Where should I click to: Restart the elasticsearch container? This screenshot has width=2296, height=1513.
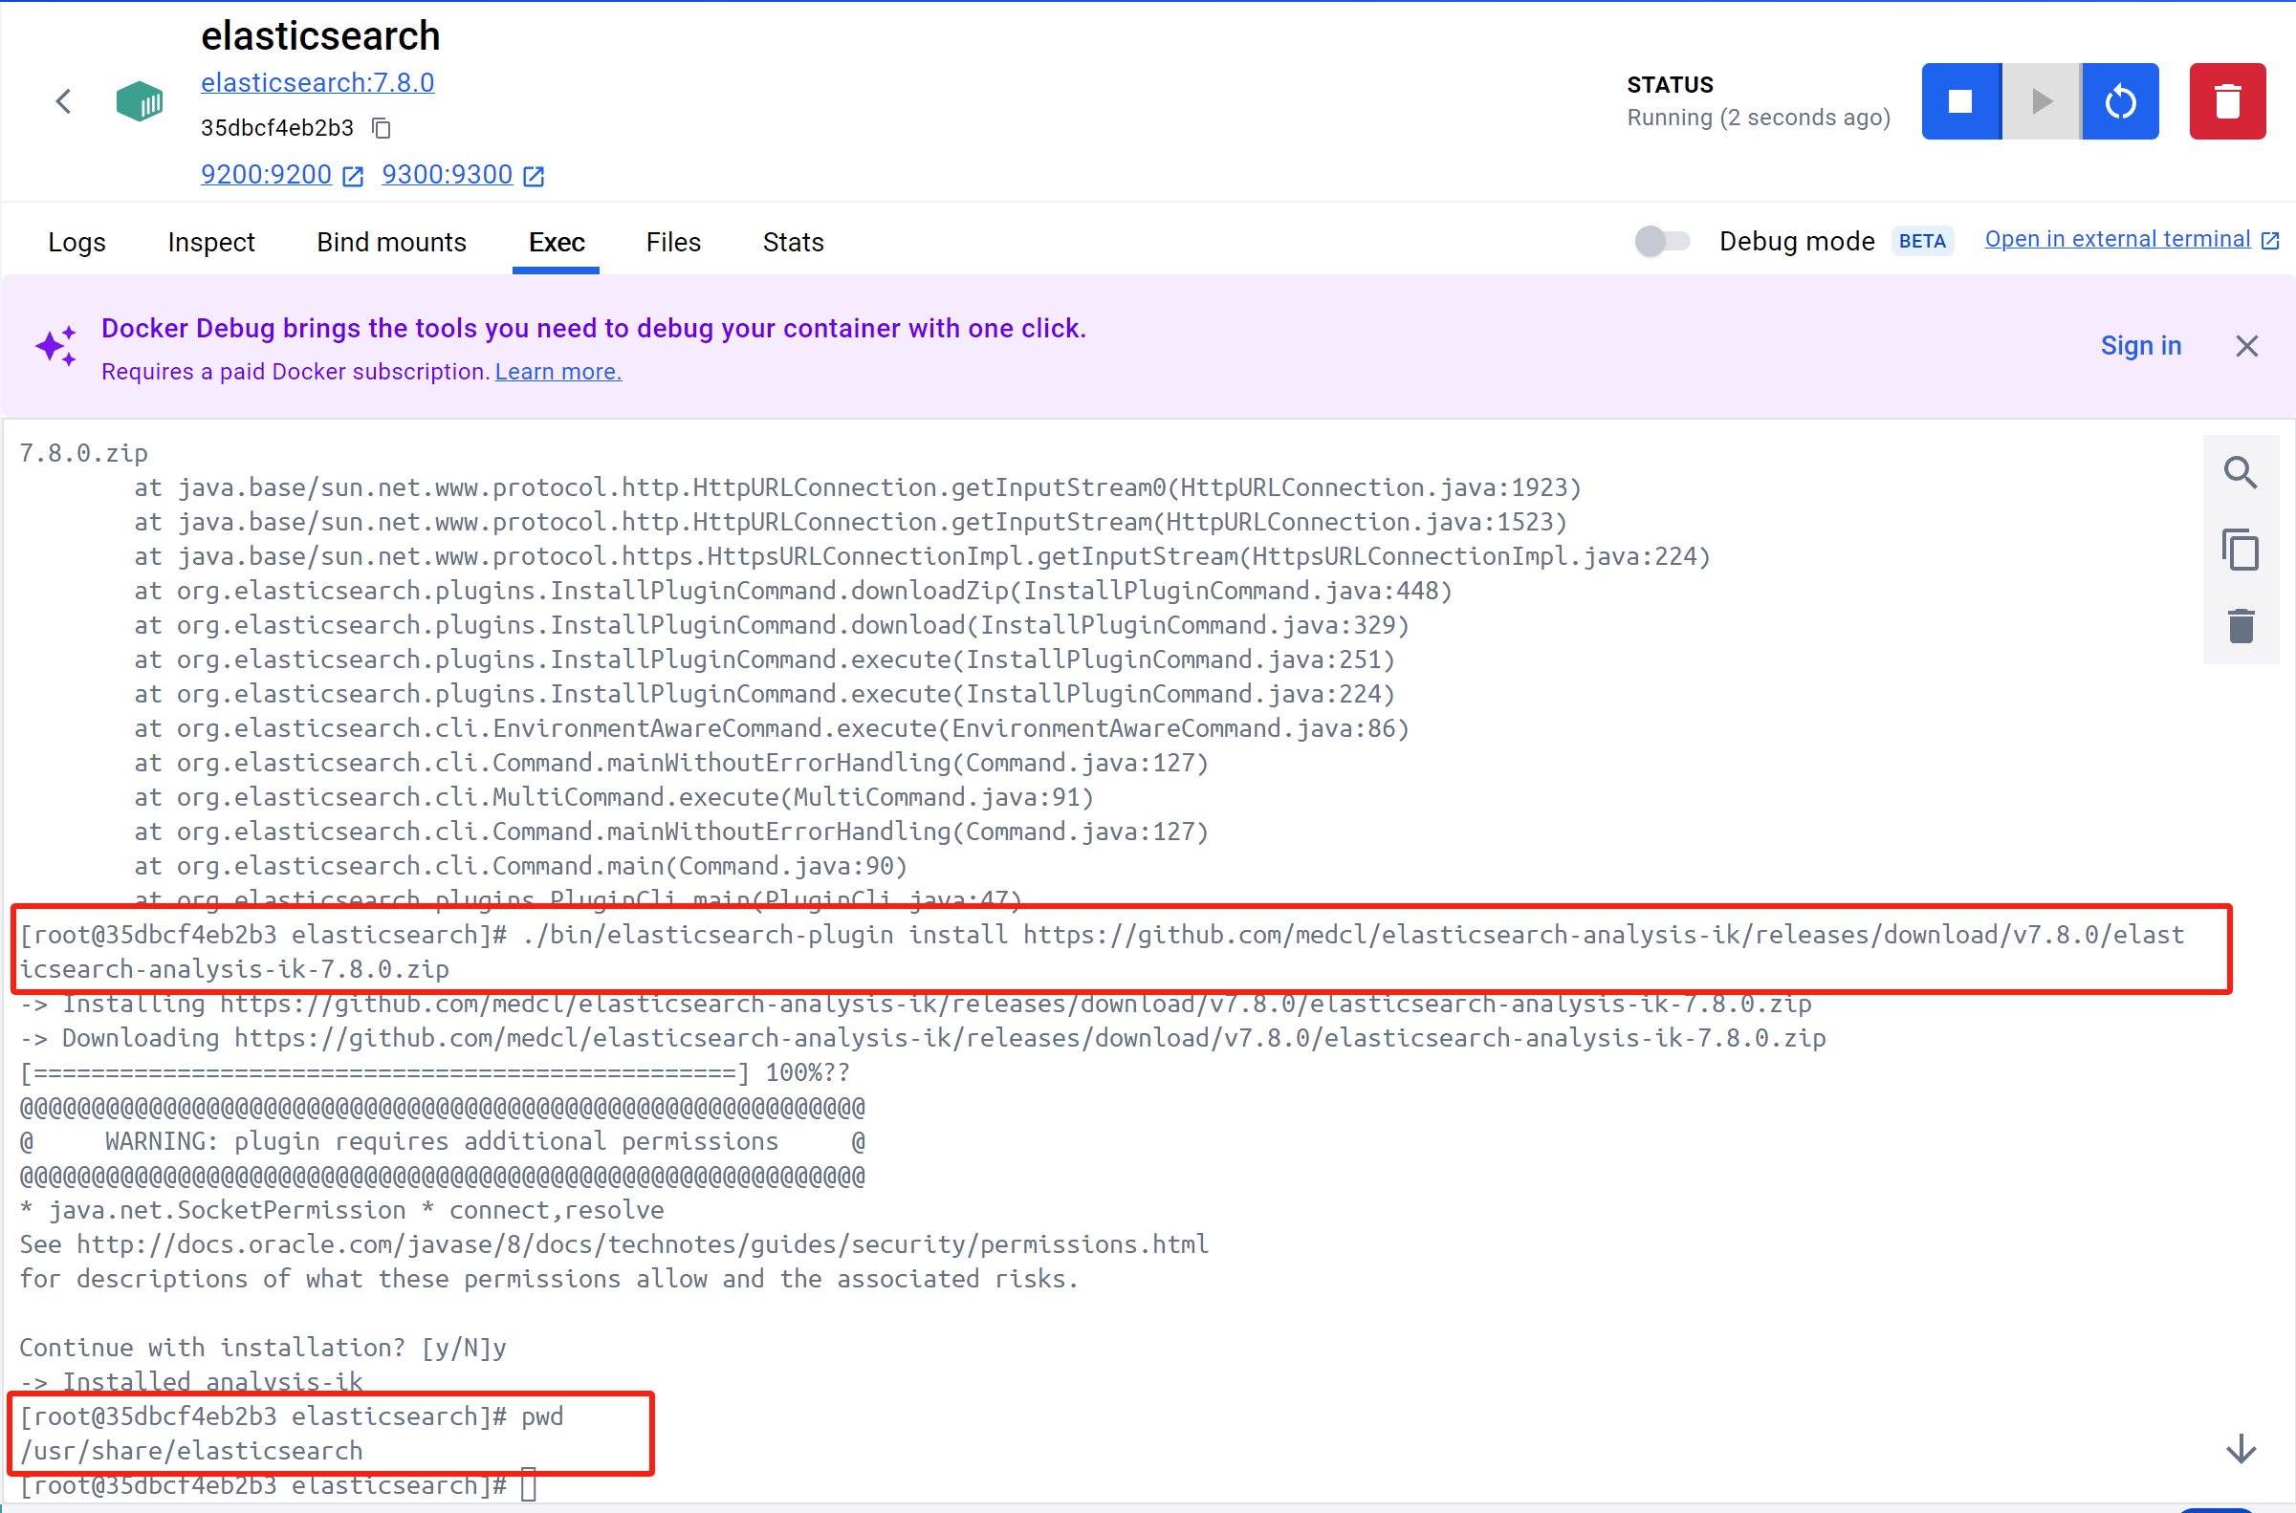pos(2119,101)
